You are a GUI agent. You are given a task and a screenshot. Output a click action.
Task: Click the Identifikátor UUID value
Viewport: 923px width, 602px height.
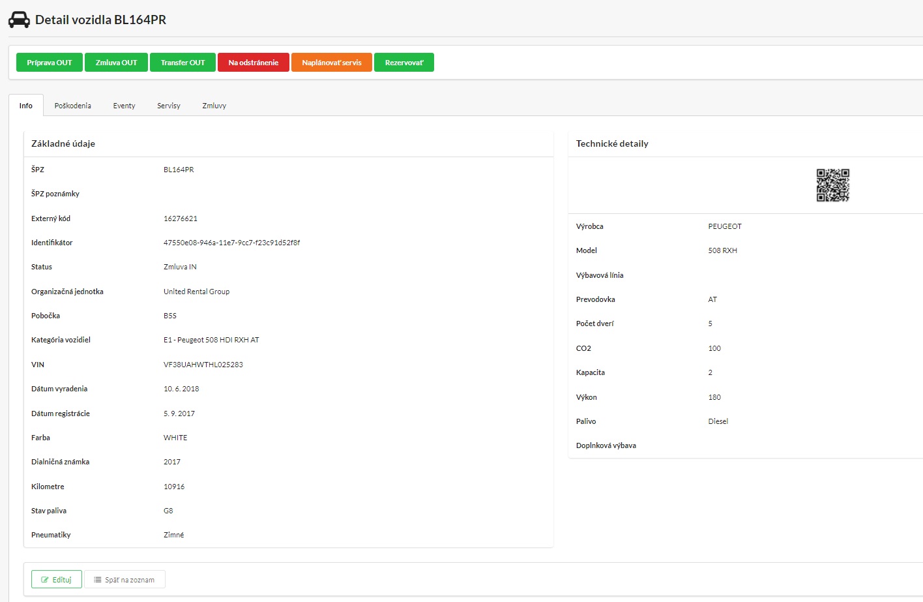point(231,243)
